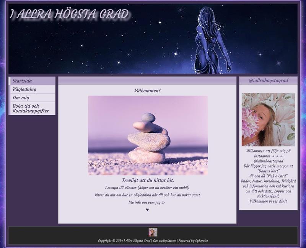
Task: Click the starry woman header banner
Action: 153,39
